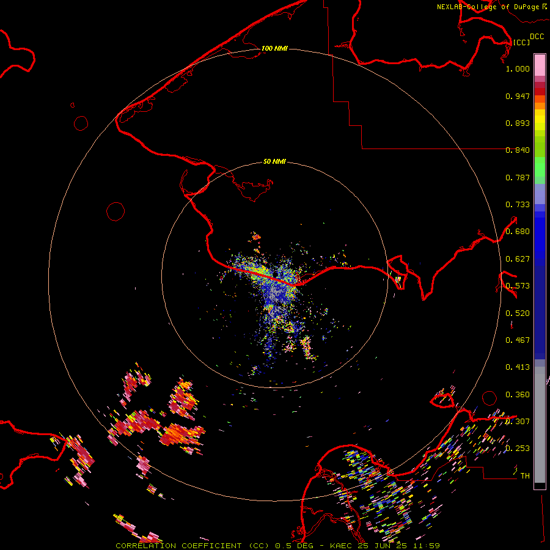Select the 100 NMI range ring label

pos(274,48)
